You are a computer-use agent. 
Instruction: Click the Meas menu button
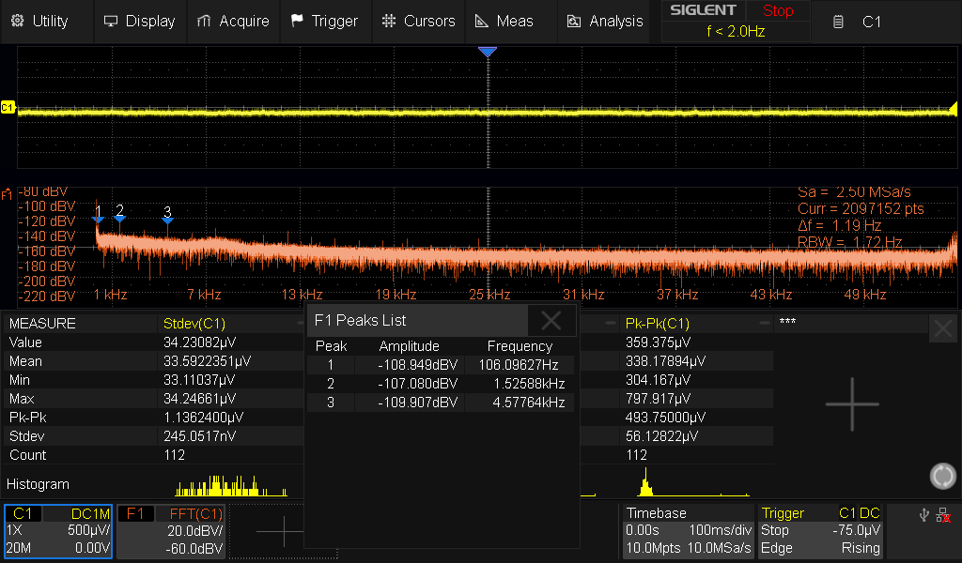tap(504, 21)
